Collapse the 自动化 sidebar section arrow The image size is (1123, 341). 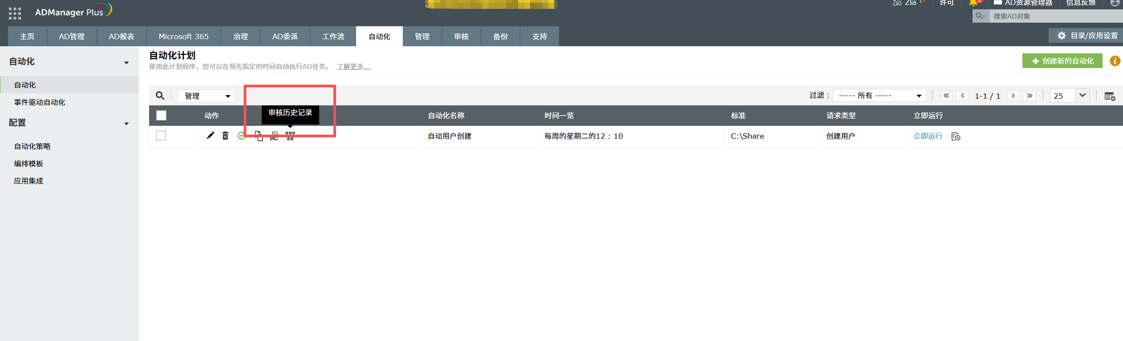click(126, 63)
